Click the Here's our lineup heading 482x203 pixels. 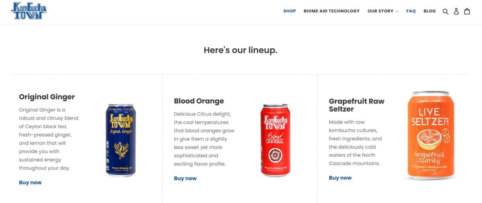[241, 50]
